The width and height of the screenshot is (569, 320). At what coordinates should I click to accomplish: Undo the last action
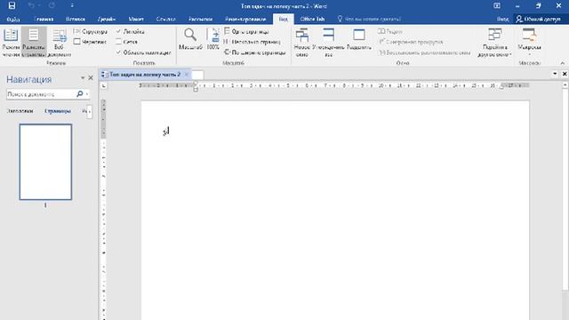pos(31,5)
